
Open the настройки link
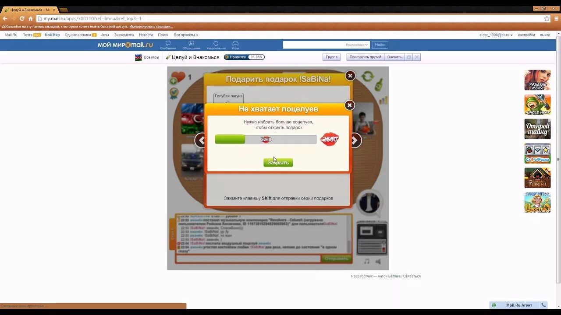point(526,35)
